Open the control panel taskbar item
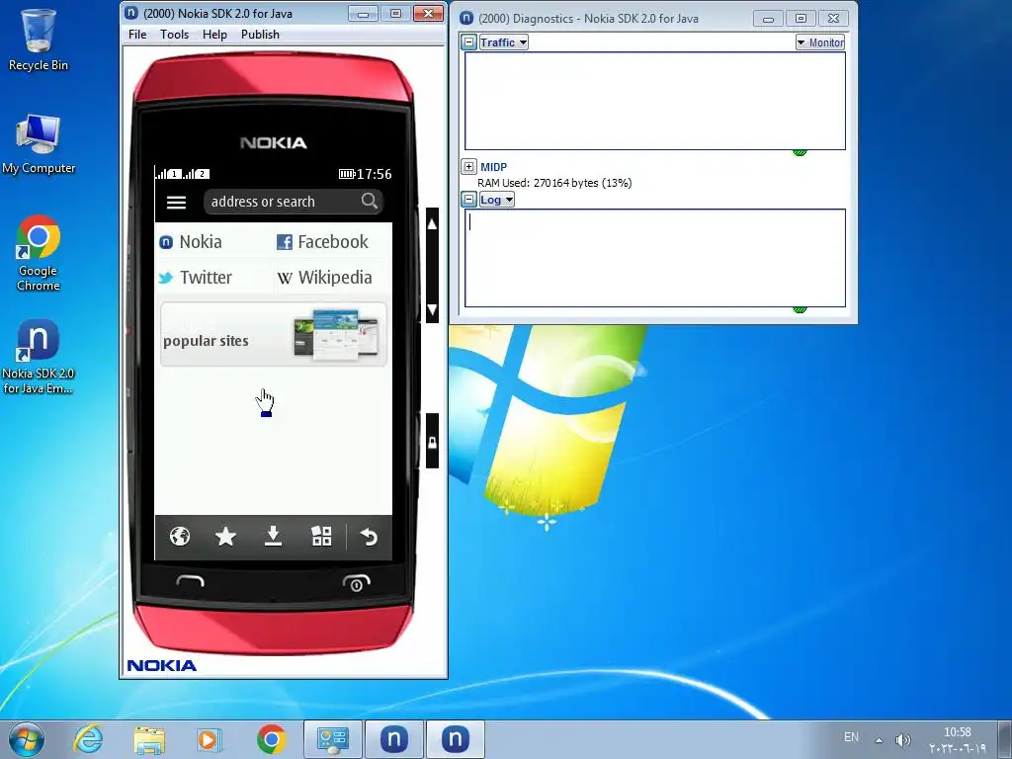This screenshot has width=1012, height=759. 332,739
